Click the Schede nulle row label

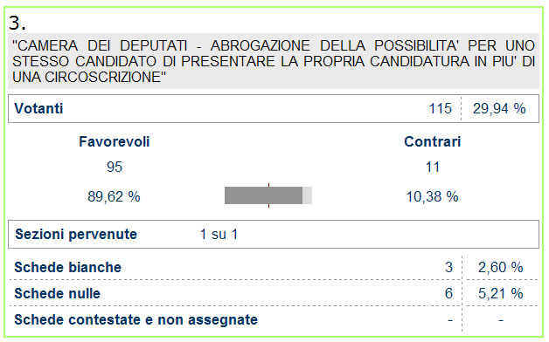pos(57,294)
